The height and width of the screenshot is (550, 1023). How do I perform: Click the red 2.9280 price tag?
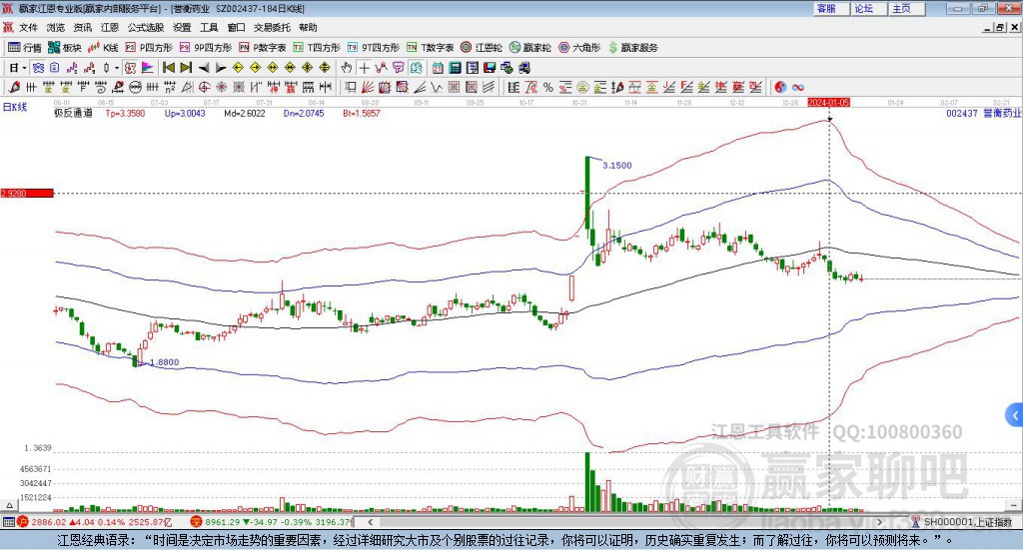point(27,193)
